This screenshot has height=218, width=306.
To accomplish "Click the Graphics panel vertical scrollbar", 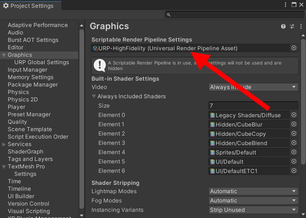I will (x=303, y=101).
